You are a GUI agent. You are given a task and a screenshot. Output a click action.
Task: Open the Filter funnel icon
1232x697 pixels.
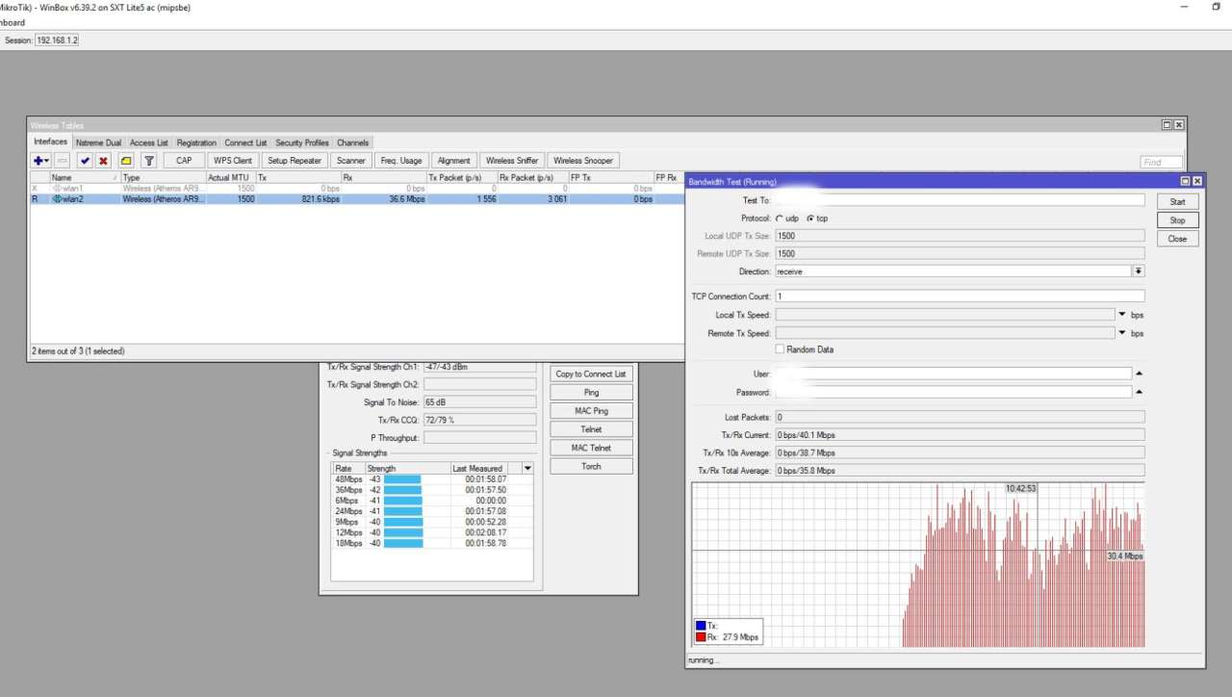[x=149, y=161]
